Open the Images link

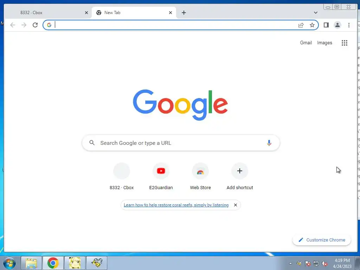point(324,43)
